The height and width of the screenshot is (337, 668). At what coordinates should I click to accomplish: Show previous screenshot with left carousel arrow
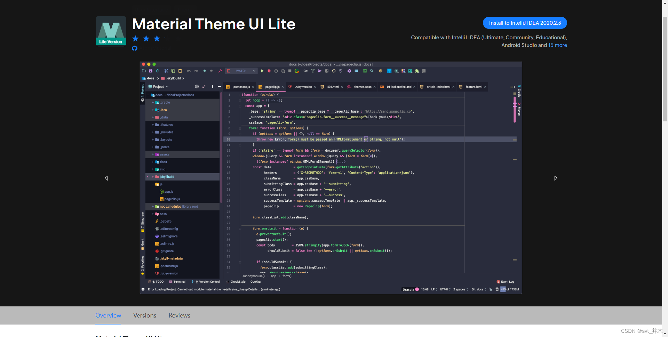coord(106,178)
